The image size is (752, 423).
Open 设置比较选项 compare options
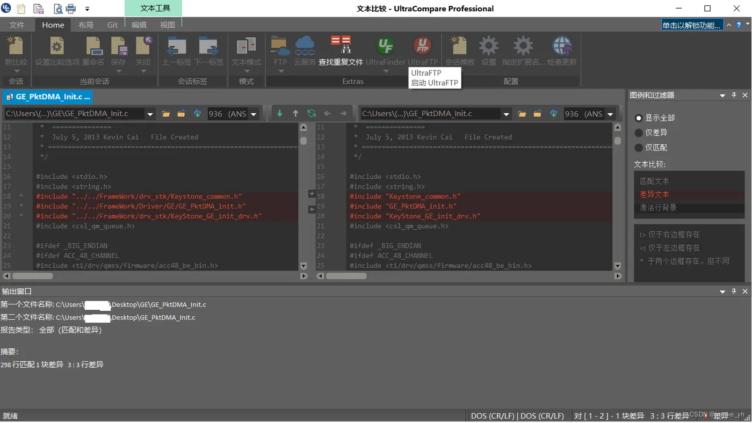click(x=57, y=51)
